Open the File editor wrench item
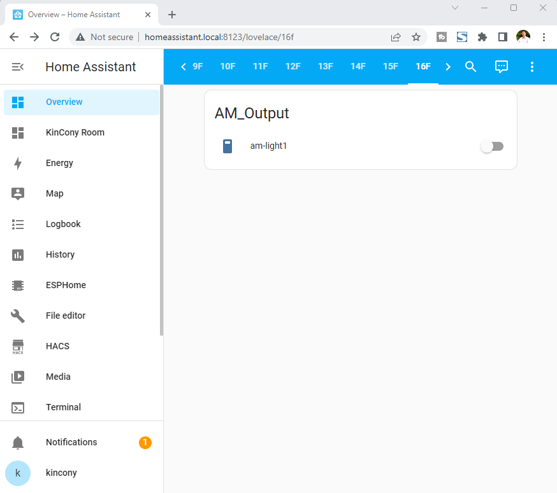Image resolution: width=557 pixels, height=493 pixels. (65, 316)
